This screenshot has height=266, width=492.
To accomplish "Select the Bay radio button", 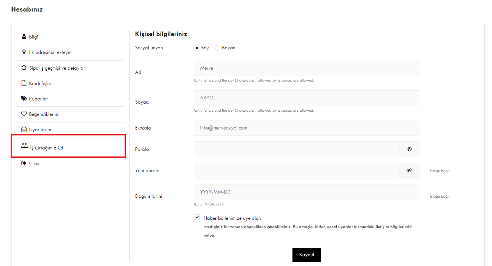I will click(197, 48).
